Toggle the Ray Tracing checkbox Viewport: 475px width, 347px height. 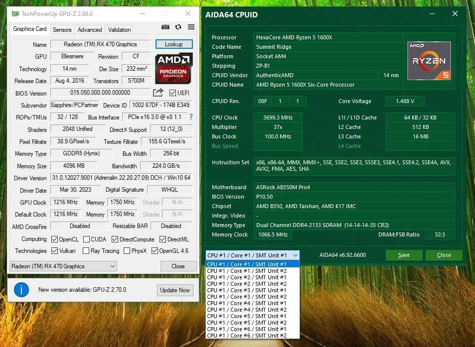click(86, 251)
